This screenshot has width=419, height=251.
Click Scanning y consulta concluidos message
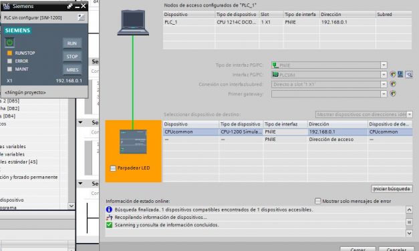tap(166, 225)
